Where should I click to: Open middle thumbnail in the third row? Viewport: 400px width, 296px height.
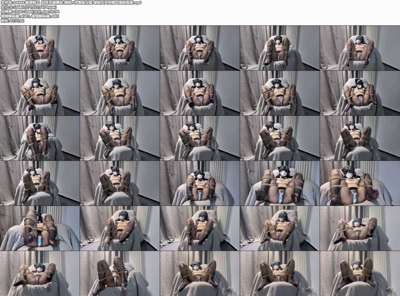tap(200, 138)
